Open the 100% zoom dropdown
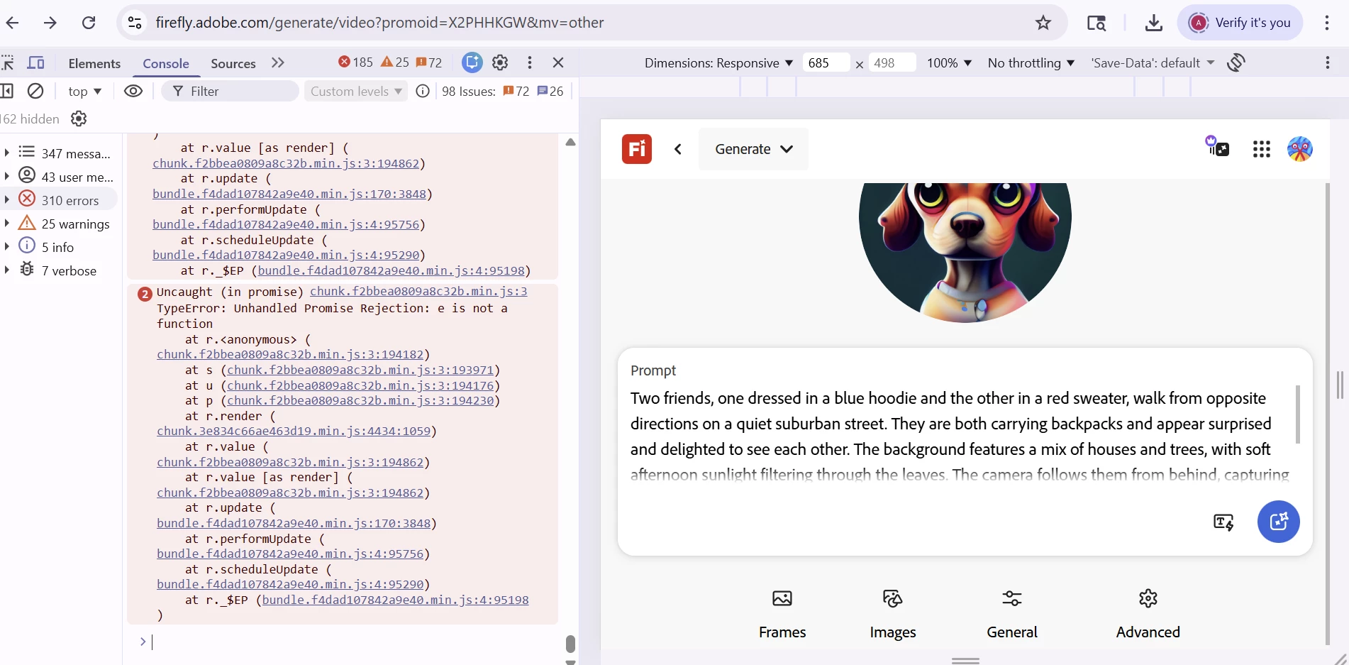The width and height of the screenshot is (1349, 665). pos(949,62)
